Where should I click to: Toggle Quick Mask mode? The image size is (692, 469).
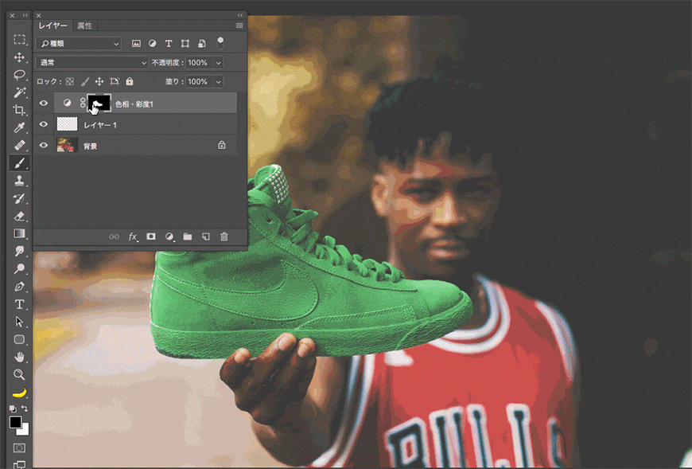19,448
